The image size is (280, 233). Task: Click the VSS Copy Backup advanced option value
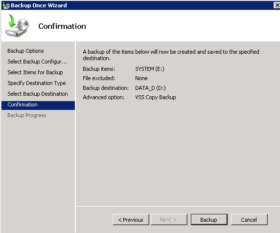156,97
